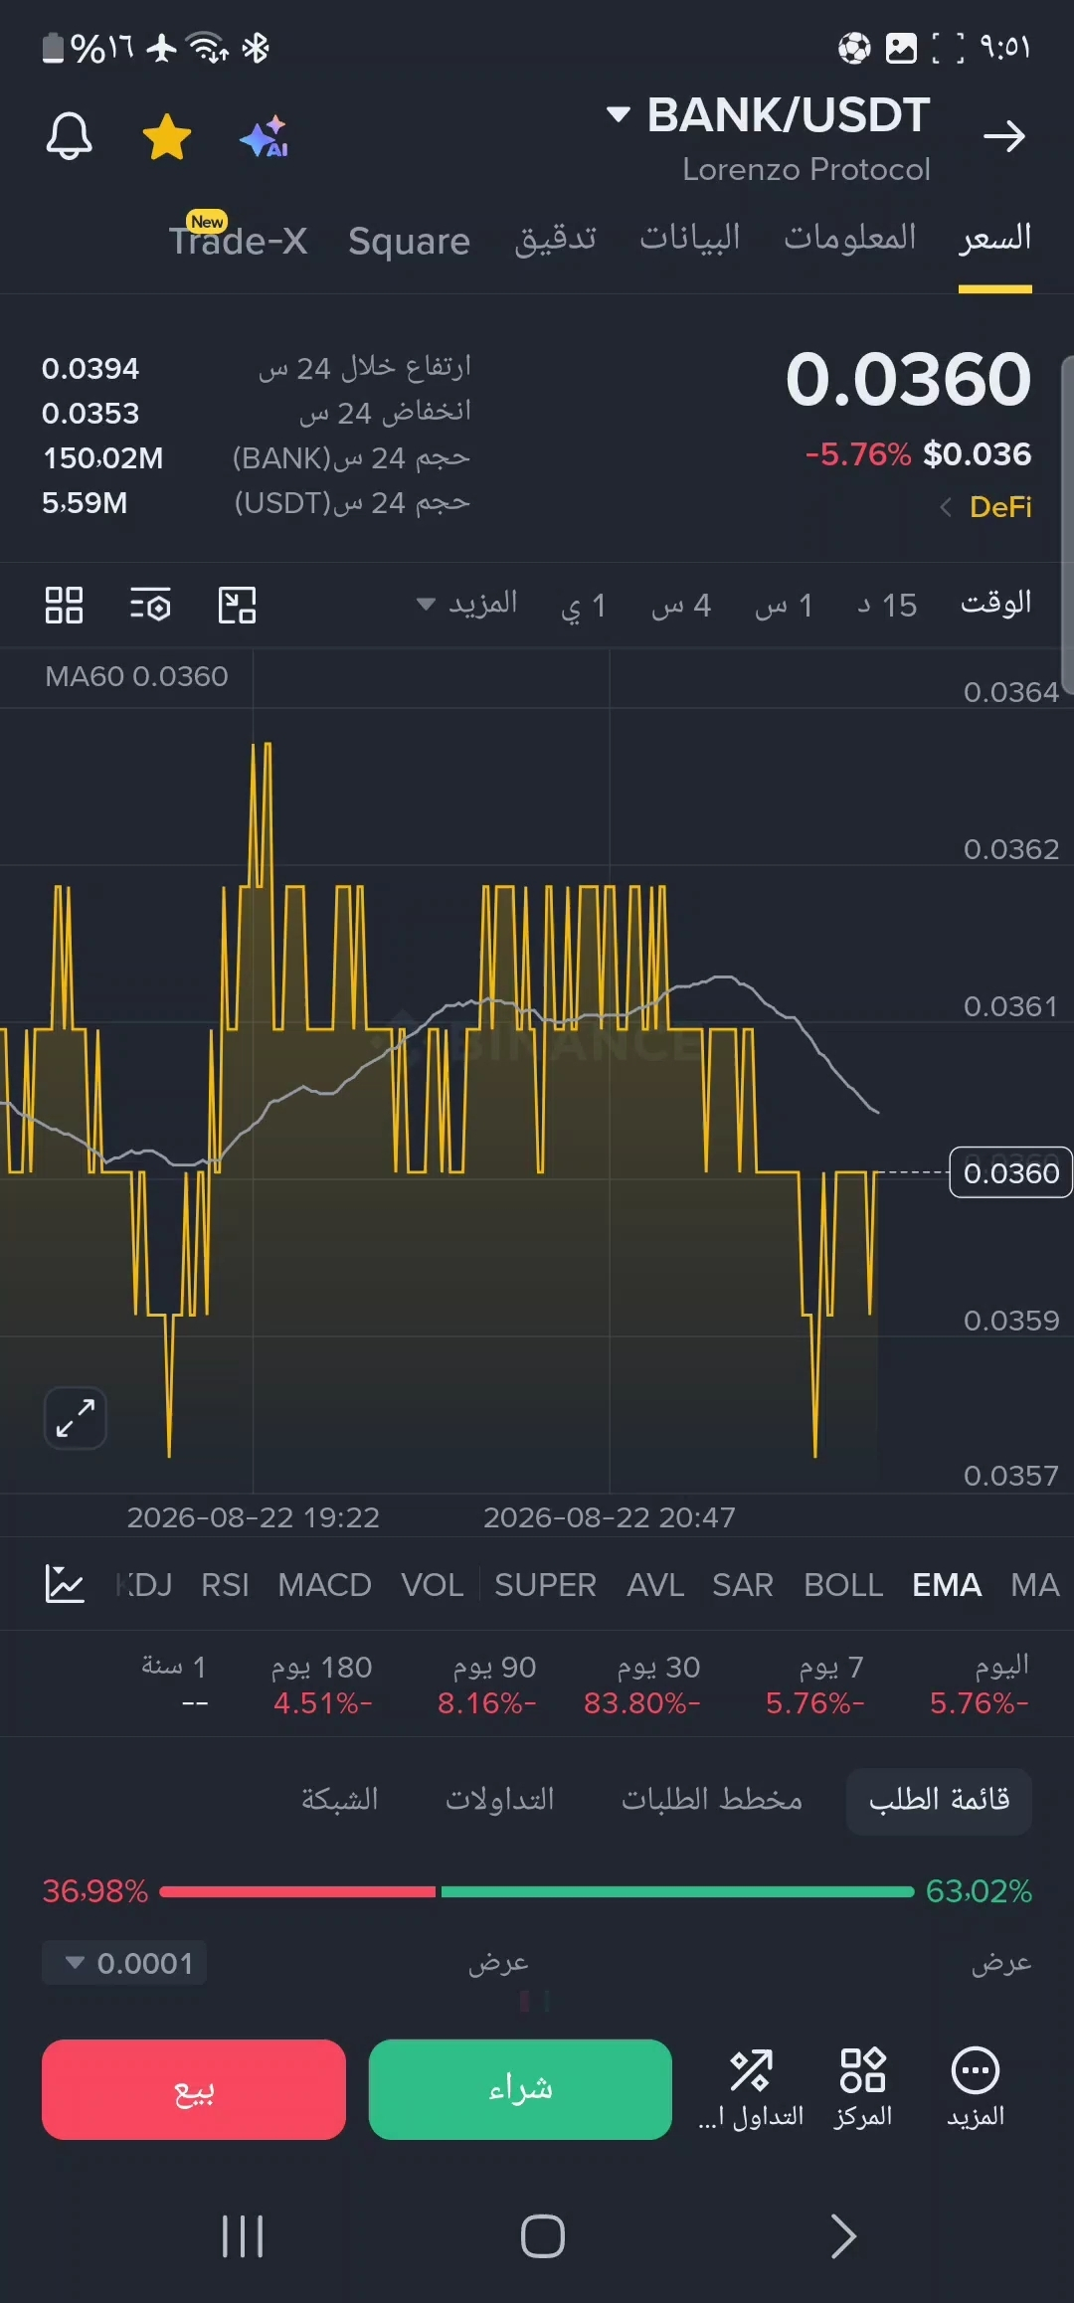Tap the green شراء buy button

520,2089
